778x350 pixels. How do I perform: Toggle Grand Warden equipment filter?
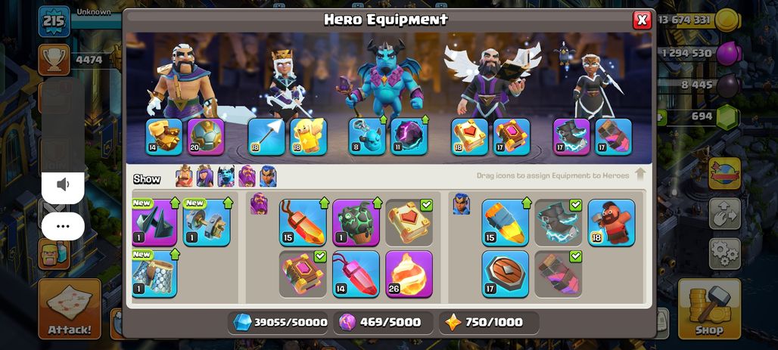click(x=247, y=176)
